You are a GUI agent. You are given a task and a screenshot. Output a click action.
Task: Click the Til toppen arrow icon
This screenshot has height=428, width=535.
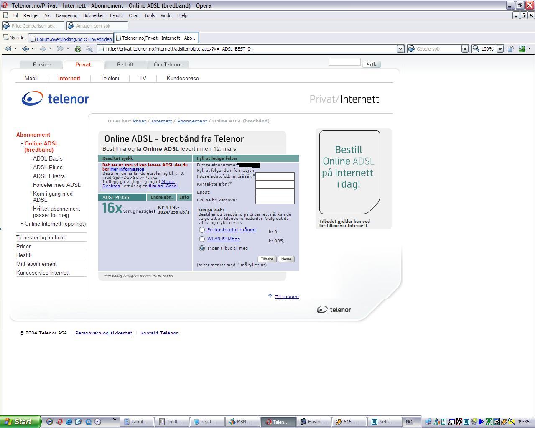coord(270,296)
